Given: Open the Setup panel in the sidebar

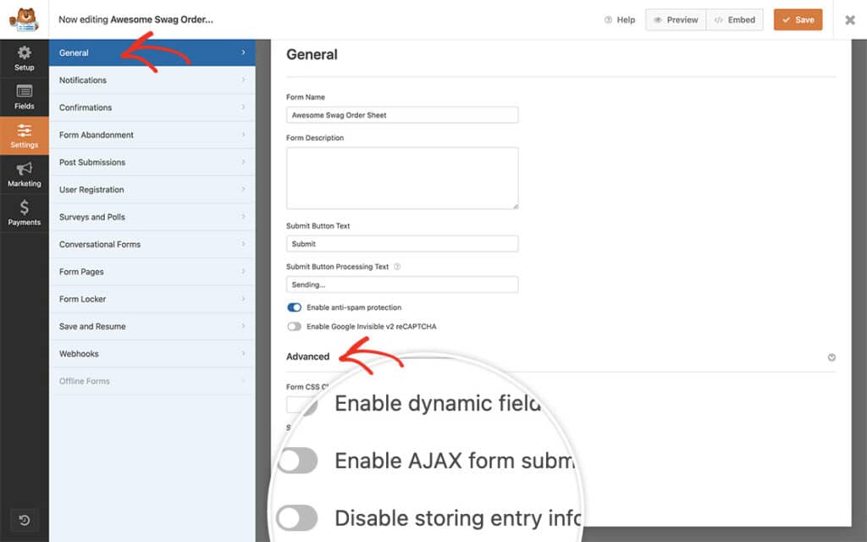Looking at the screenshot, I should [x=24, y=58].
